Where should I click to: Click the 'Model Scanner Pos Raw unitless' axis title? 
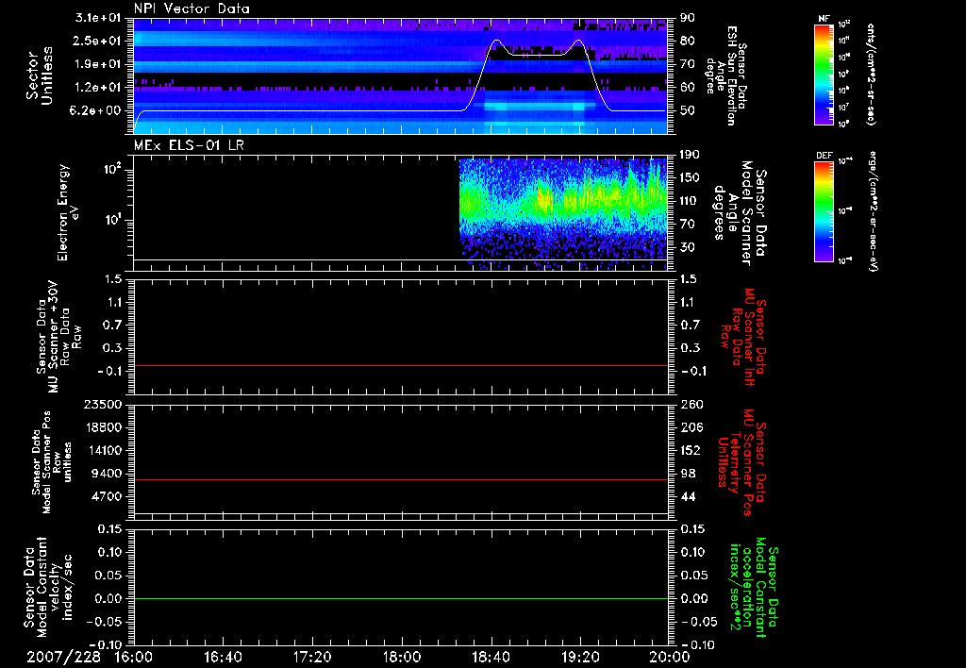(x=52, y=462)
